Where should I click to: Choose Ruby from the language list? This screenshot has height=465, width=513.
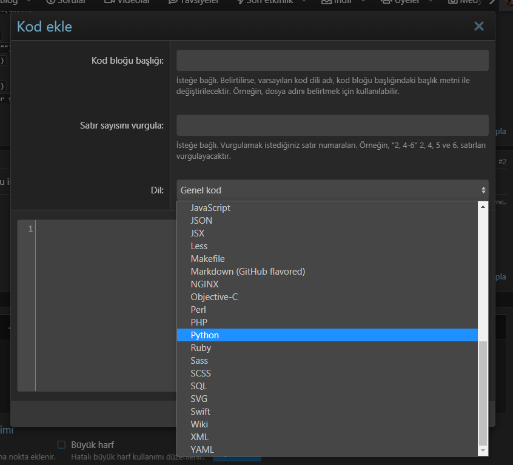[201, 348]
